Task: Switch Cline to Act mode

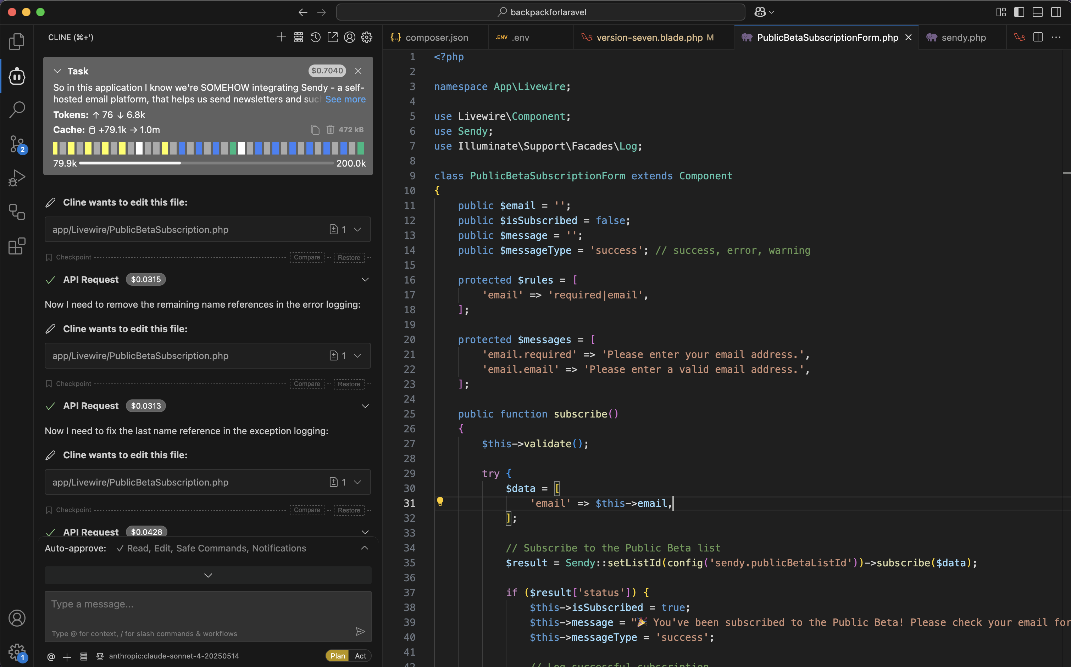Action: tap(361, 656)
